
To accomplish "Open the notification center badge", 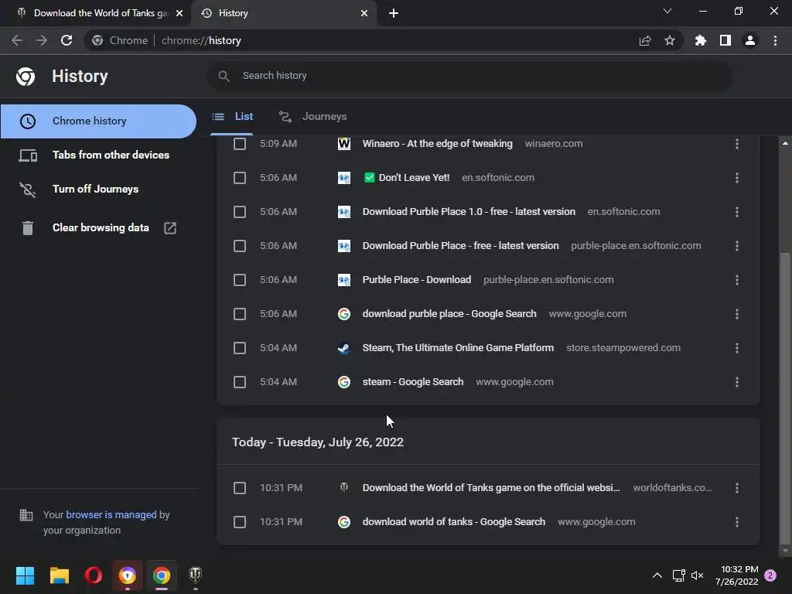I will [x=770, y=575].
